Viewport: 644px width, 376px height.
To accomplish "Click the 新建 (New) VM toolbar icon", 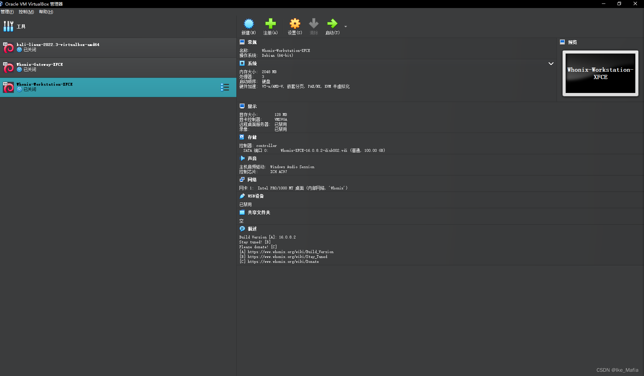I will point(249,24).
